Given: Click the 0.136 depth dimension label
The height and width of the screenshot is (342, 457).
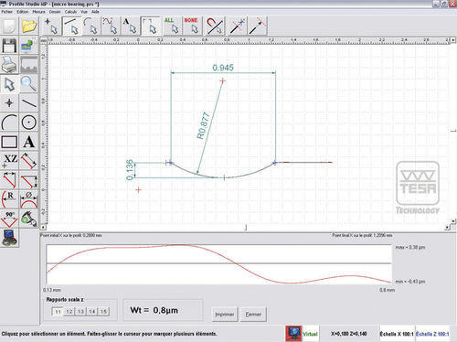Looking at the screenshot, I should [130, 169].
